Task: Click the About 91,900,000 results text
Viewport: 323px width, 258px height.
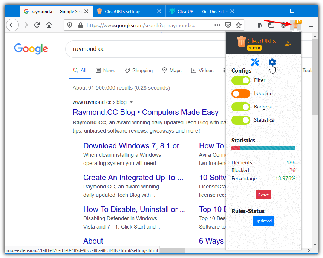Action: tap(121, 88)
